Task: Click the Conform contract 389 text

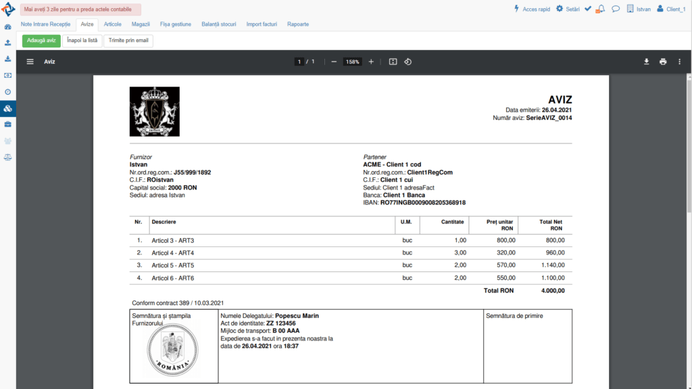Action: [x=178, y=303]
